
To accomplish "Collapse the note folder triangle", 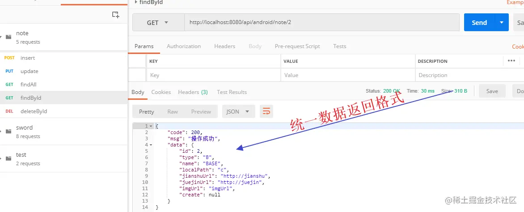I will [0, 37].
